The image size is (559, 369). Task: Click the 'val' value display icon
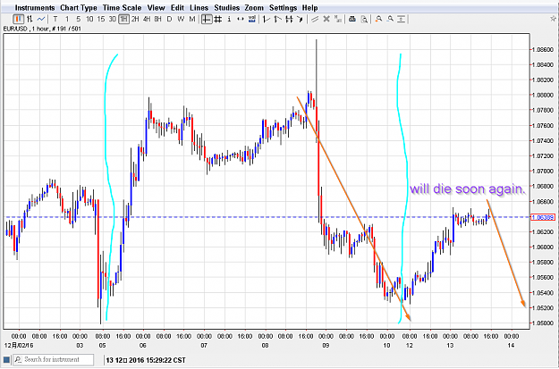click(252, 19)
